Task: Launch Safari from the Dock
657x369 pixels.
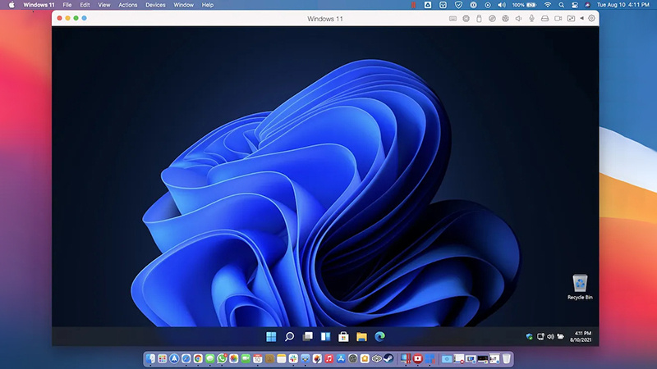Action: [186, 358]
